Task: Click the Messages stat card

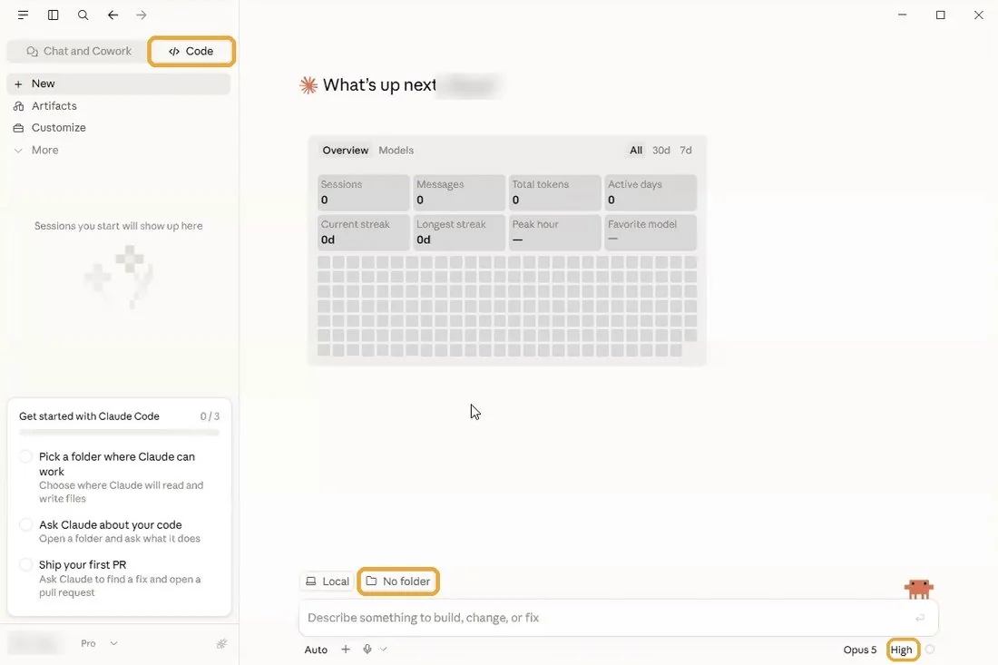Action: click(x=459, y=192)
